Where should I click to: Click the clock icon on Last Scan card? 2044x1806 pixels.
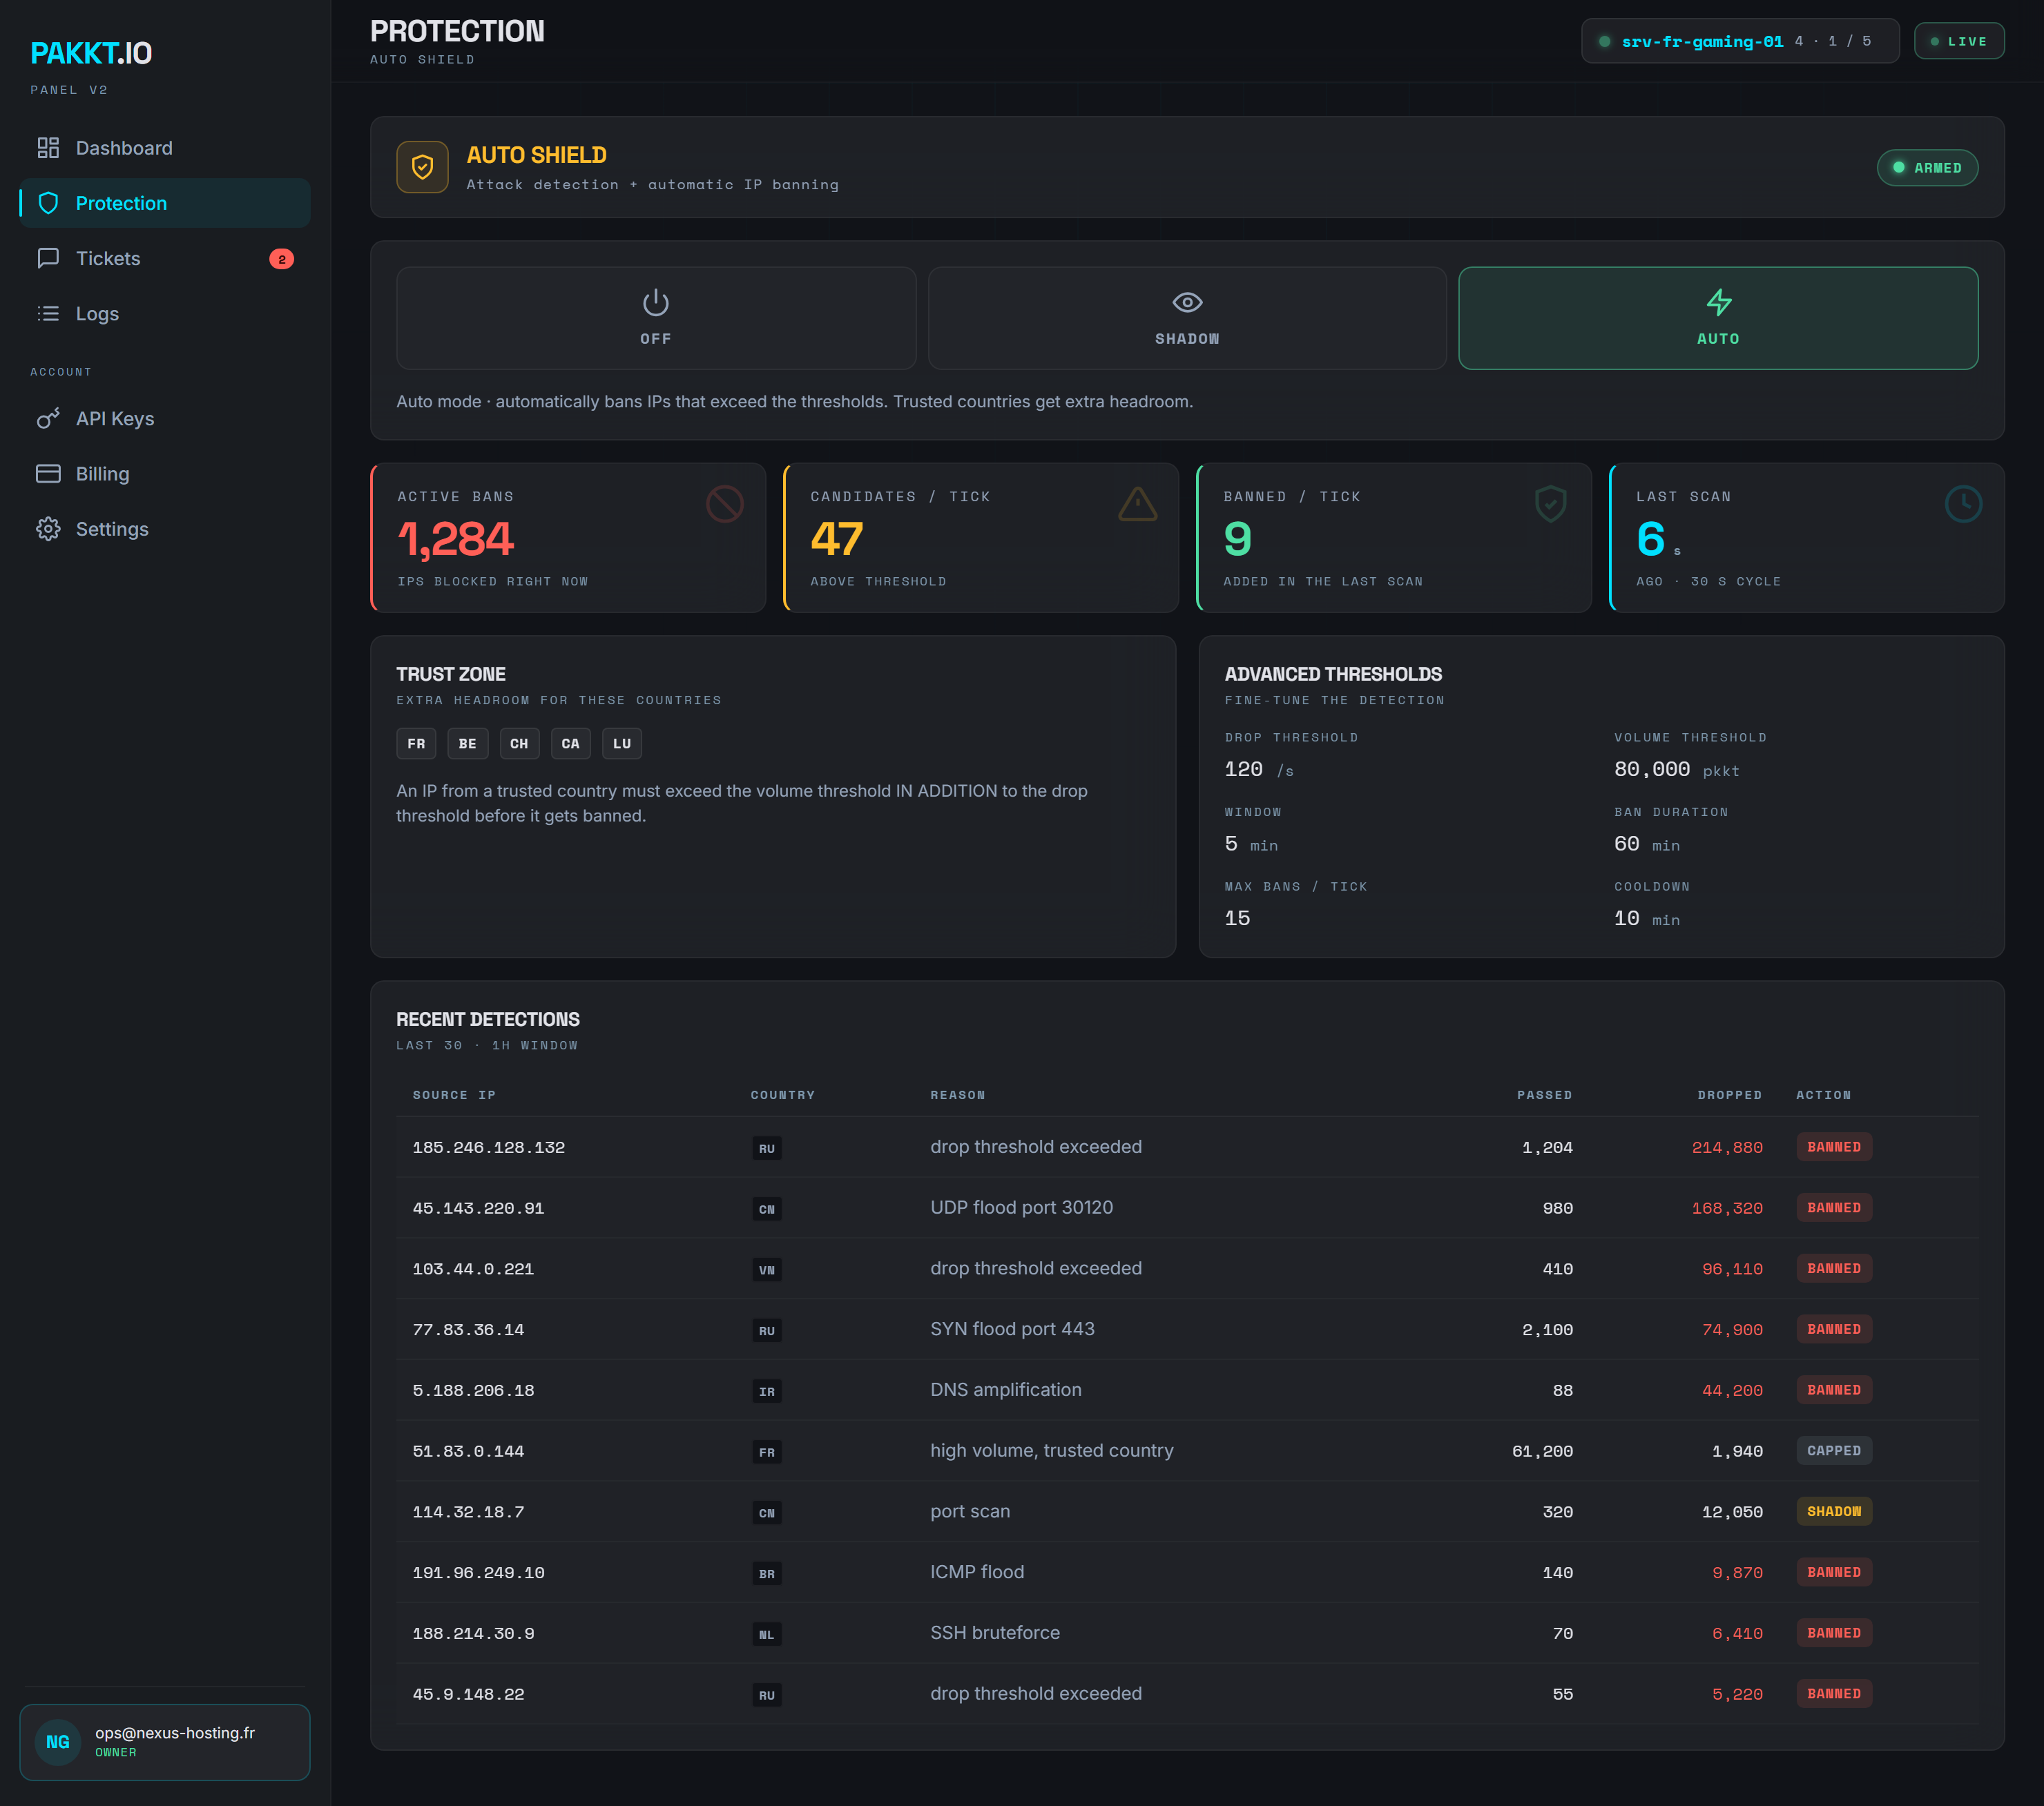[x=1964, y=504]
